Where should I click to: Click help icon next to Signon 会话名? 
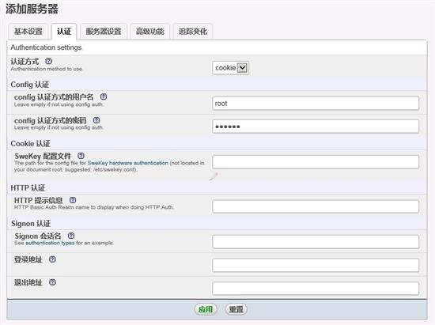pos(71,236)
